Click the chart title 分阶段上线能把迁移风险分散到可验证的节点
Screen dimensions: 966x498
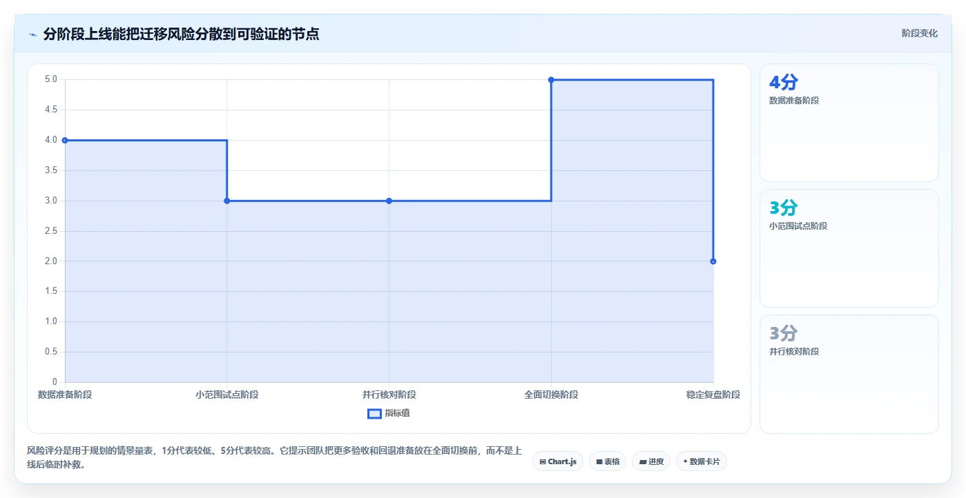(x=181, y=34)
